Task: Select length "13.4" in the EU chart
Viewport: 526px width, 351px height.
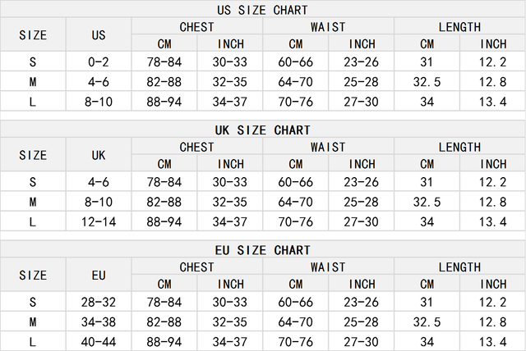Action: (493, 341)
